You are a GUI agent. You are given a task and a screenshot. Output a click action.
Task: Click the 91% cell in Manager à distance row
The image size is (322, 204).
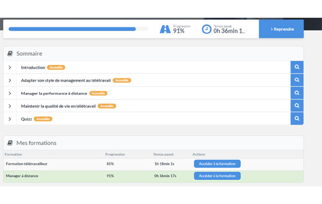click(x=110, y=176)
